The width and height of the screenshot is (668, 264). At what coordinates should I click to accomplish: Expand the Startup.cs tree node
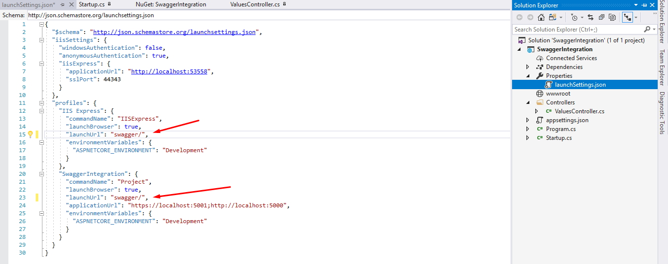(x=528, y=138)
